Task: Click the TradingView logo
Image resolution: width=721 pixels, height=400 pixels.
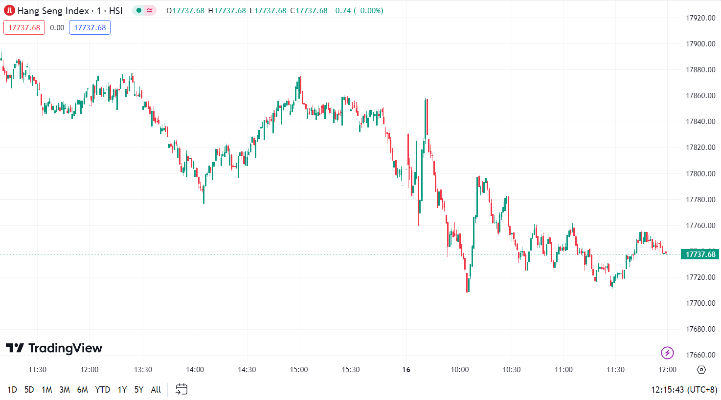Action: (54, 348)
